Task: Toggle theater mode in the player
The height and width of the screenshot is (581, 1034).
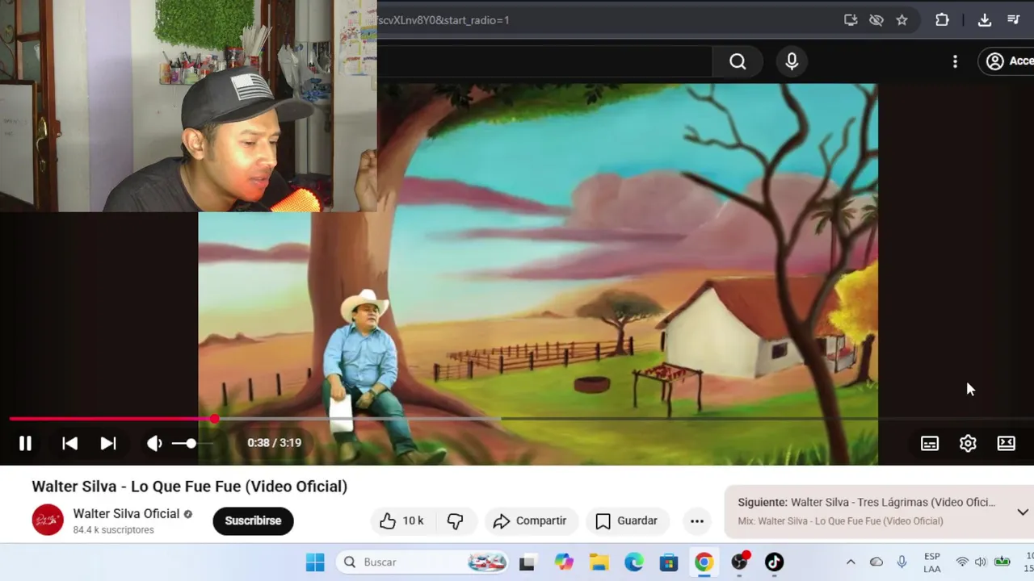Action: pyautogui.click(x=1006, y=443)
